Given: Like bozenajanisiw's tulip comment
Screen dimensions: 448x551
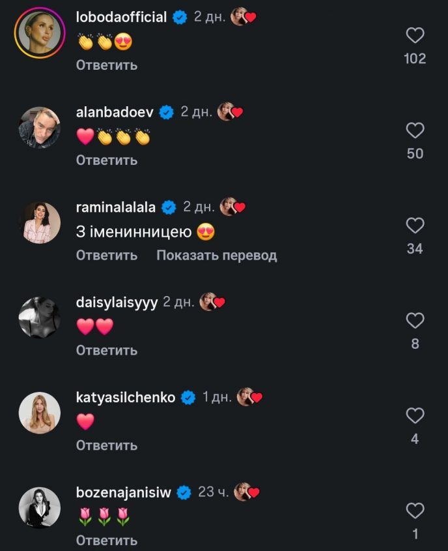Looking at the screenshot, I should point(415,511).
